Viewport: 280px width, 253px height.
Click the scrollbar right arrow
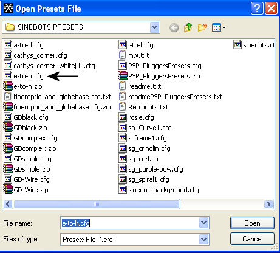[x=269, y=204]
